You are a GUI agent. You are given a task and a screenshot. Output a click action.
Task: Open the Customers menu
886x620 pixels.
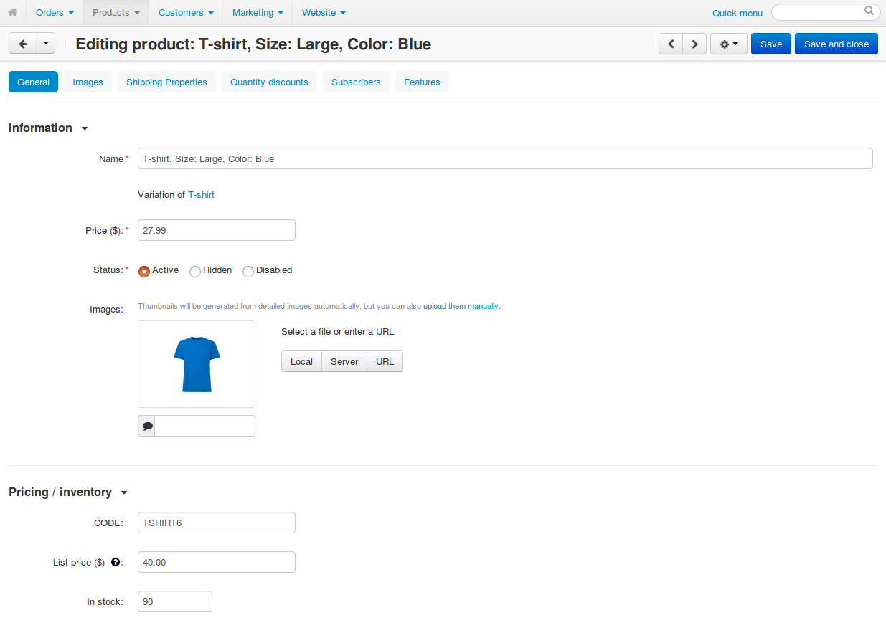click(186, 12)
